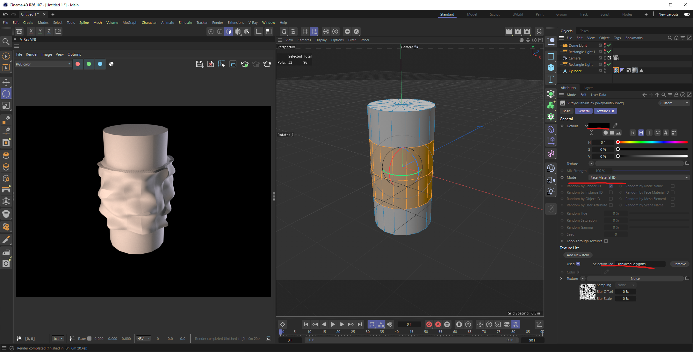
Task: Expand the Texture row in Texture List
Action: click(561, 279)
